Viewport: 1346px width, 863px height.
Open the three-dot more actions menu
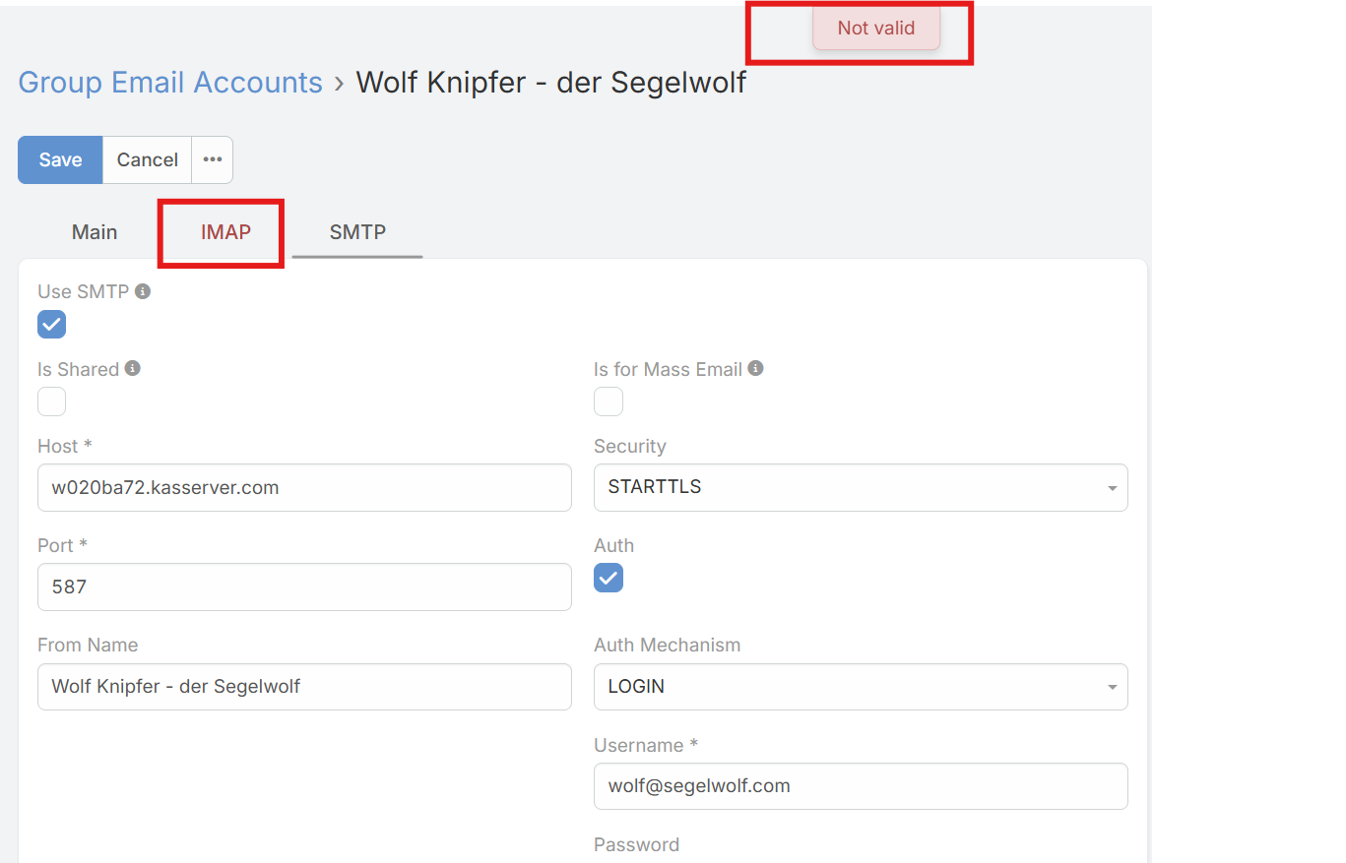[x=212, y=159]
